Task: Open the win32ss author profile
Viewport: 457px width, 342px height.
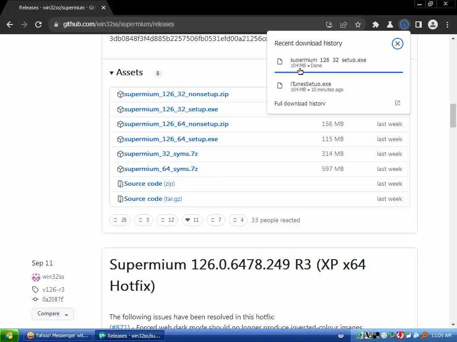Action: tap(53, 277)
